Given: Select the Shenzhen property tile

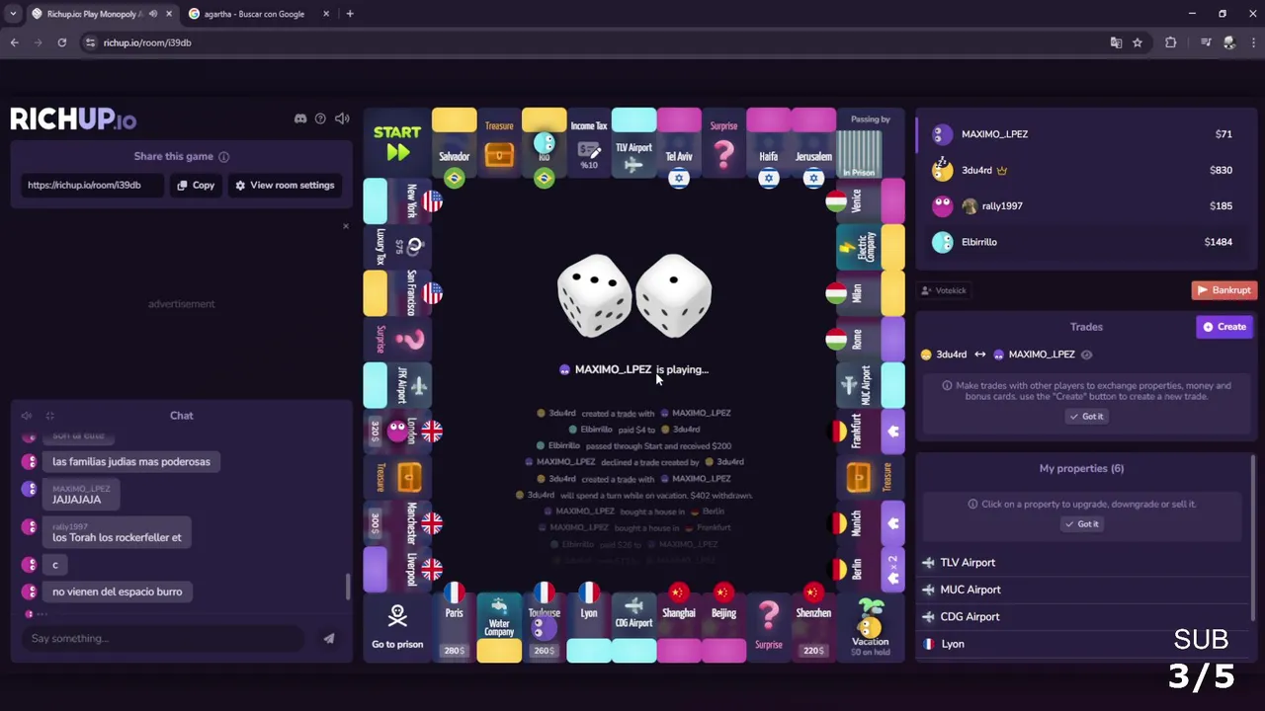Looking at the screenshot, I should 813,628.
